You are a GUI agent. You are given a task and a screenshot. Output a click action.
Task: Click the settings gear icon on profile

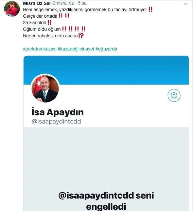pos(174,95)
